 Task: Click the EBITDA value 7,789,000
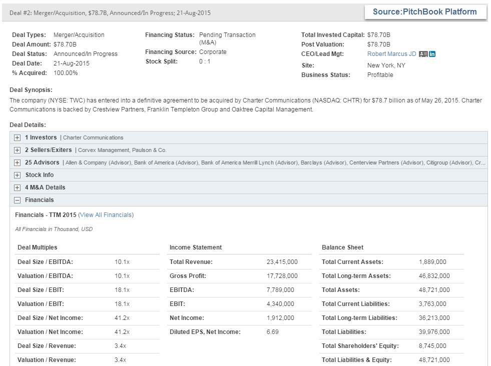point(280,290)
